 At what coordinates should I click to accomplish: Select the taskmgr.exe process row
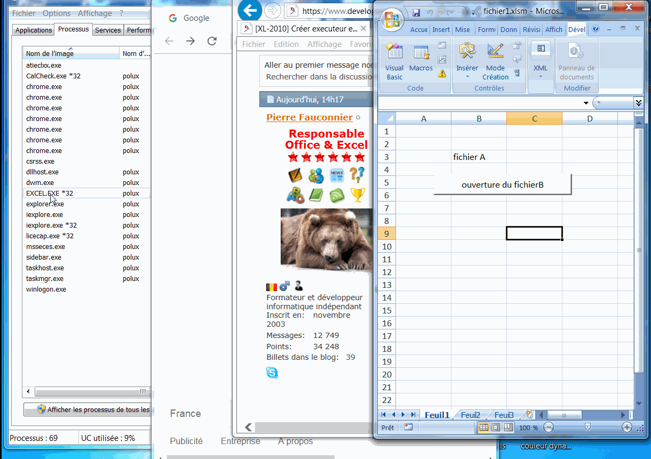(87, 278)
